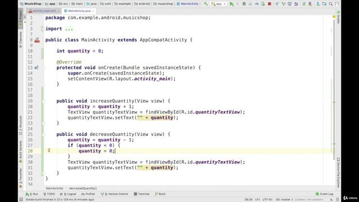Viewport: 359px width, 202px height.
Task: Open the Git: master branch menu
Action: pos(284,200)
